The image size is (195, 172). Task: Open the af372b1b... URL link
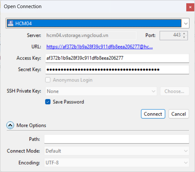(99, 47)
